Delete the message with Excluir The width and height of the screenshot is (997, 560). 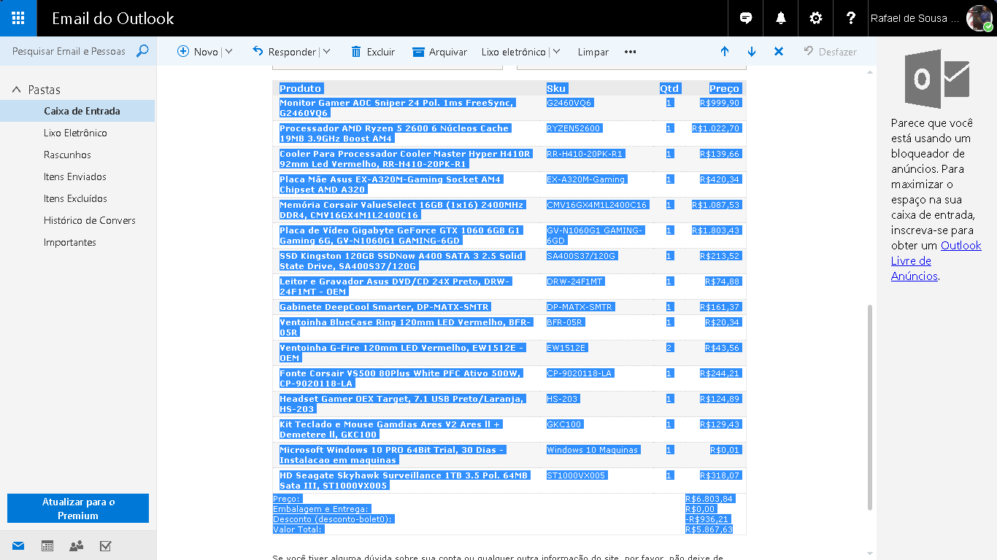tap(373, 52)
